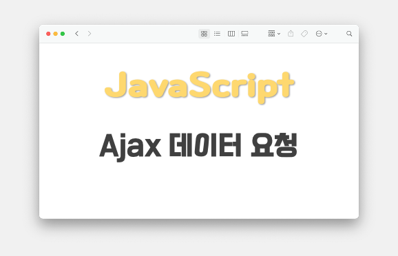
Task: Go back with the left chevron
Action: click(x=76, y=34)
